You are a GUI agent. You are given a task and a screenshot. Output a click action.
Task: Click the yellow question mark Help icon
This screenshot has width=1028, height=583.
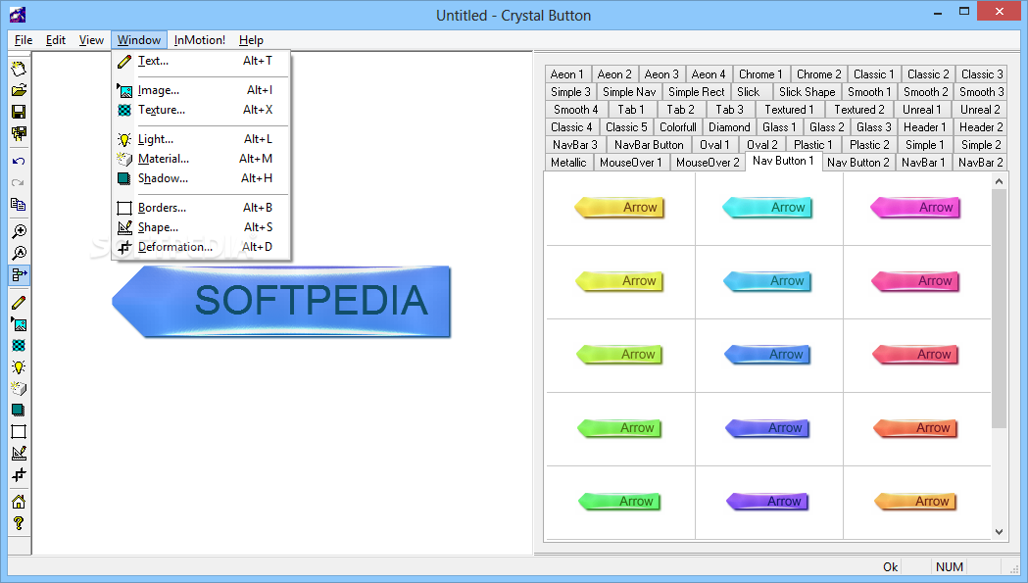pos(19,523)
